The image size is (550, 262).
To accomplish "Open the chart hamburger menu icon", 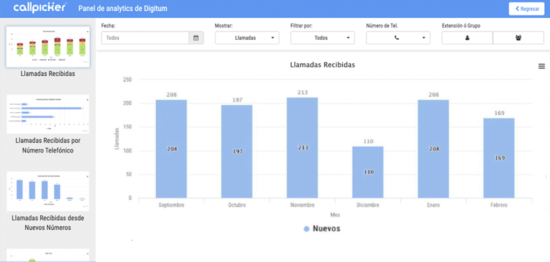I will [x=541, y=65].
